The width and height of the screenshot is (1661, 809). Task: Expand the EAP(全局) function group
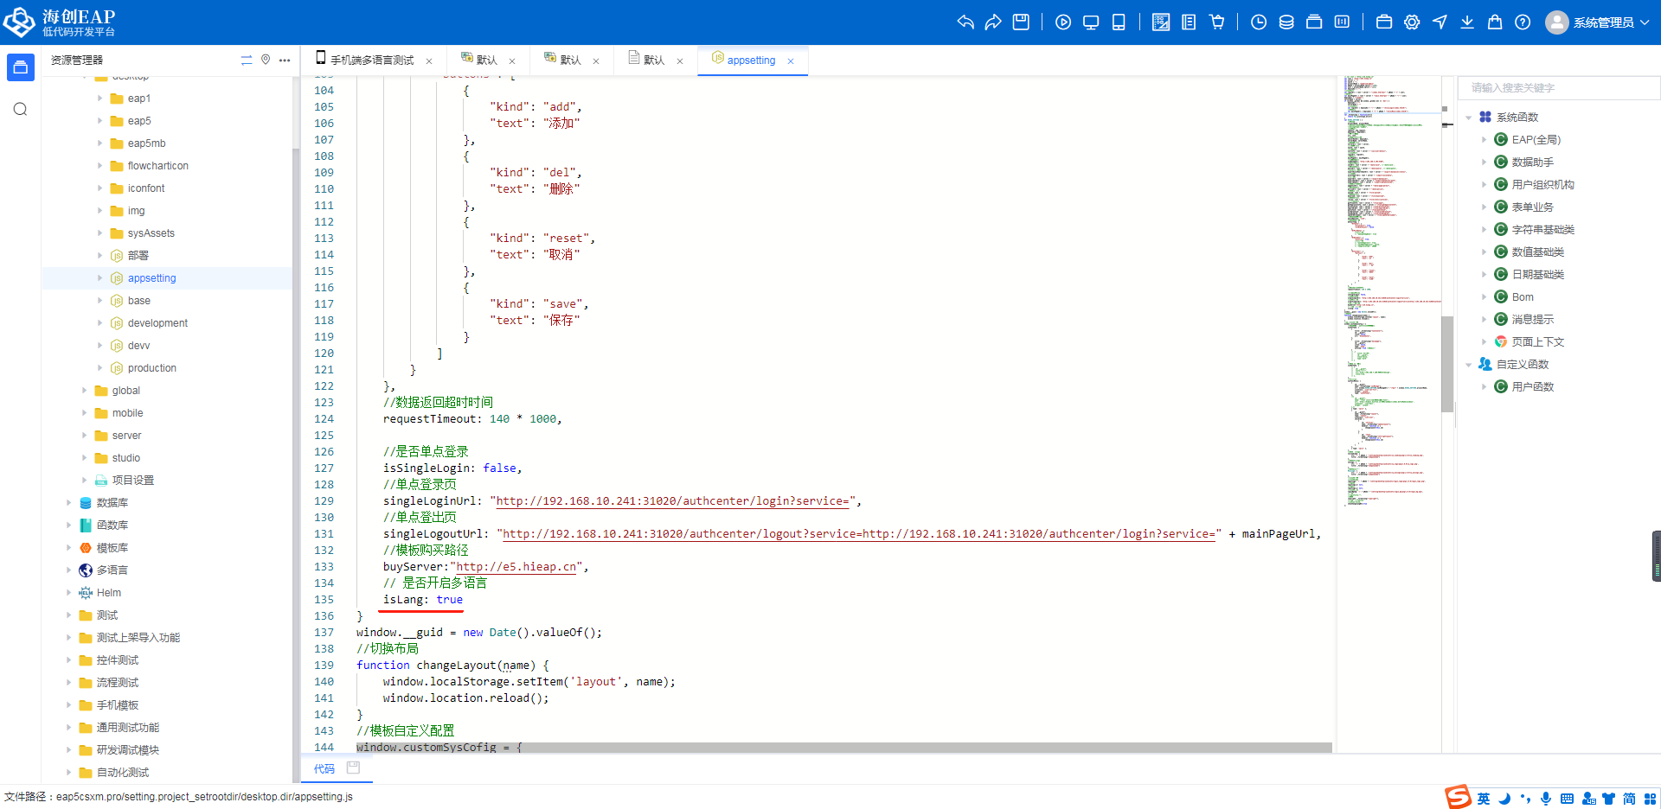pos(1484,140)
